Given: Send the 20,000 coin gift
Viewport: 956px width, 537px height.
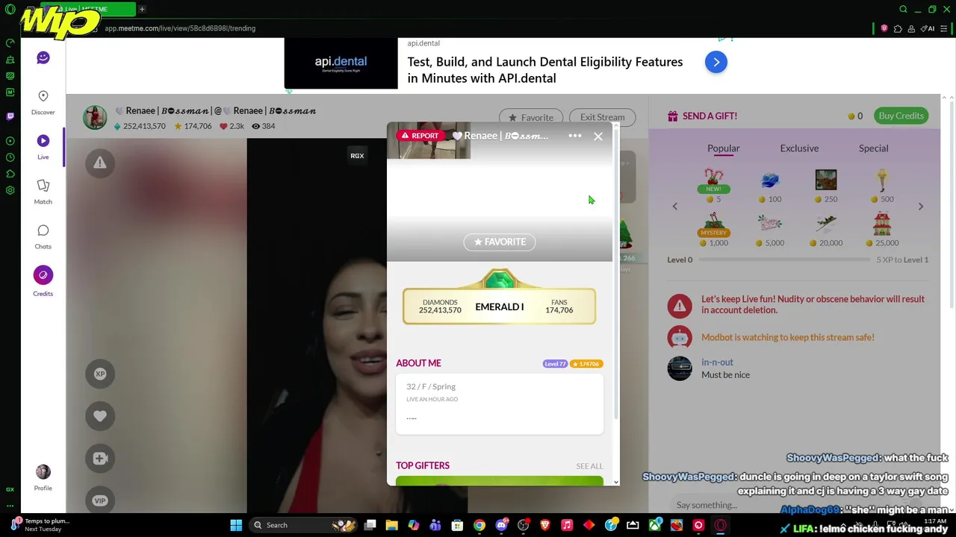Looking at the screenshot, I should click(826, 229).
